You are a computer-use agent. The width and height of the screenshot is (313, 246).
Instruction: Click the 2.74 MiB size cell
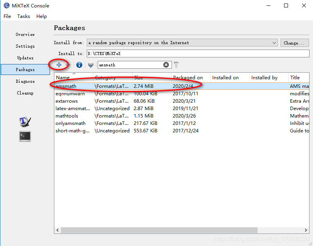coord(143,86)
